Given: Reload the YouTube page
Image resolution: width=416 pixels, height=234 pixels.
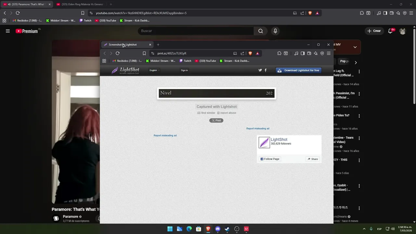Looking at the screenshot, I should click(x=18, y=13).
